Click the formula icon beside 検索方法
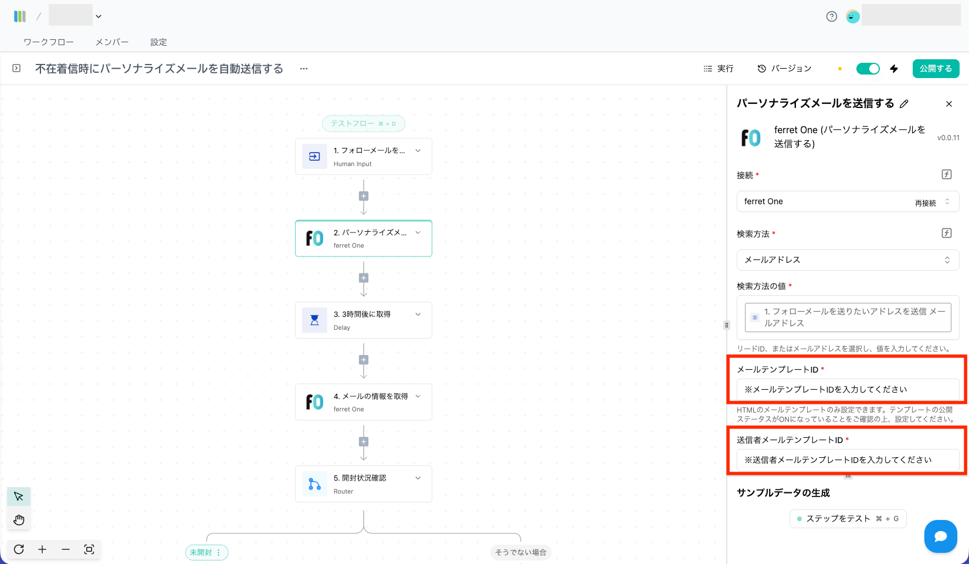Viewport: 969px width, 564px height. [947, 233]
